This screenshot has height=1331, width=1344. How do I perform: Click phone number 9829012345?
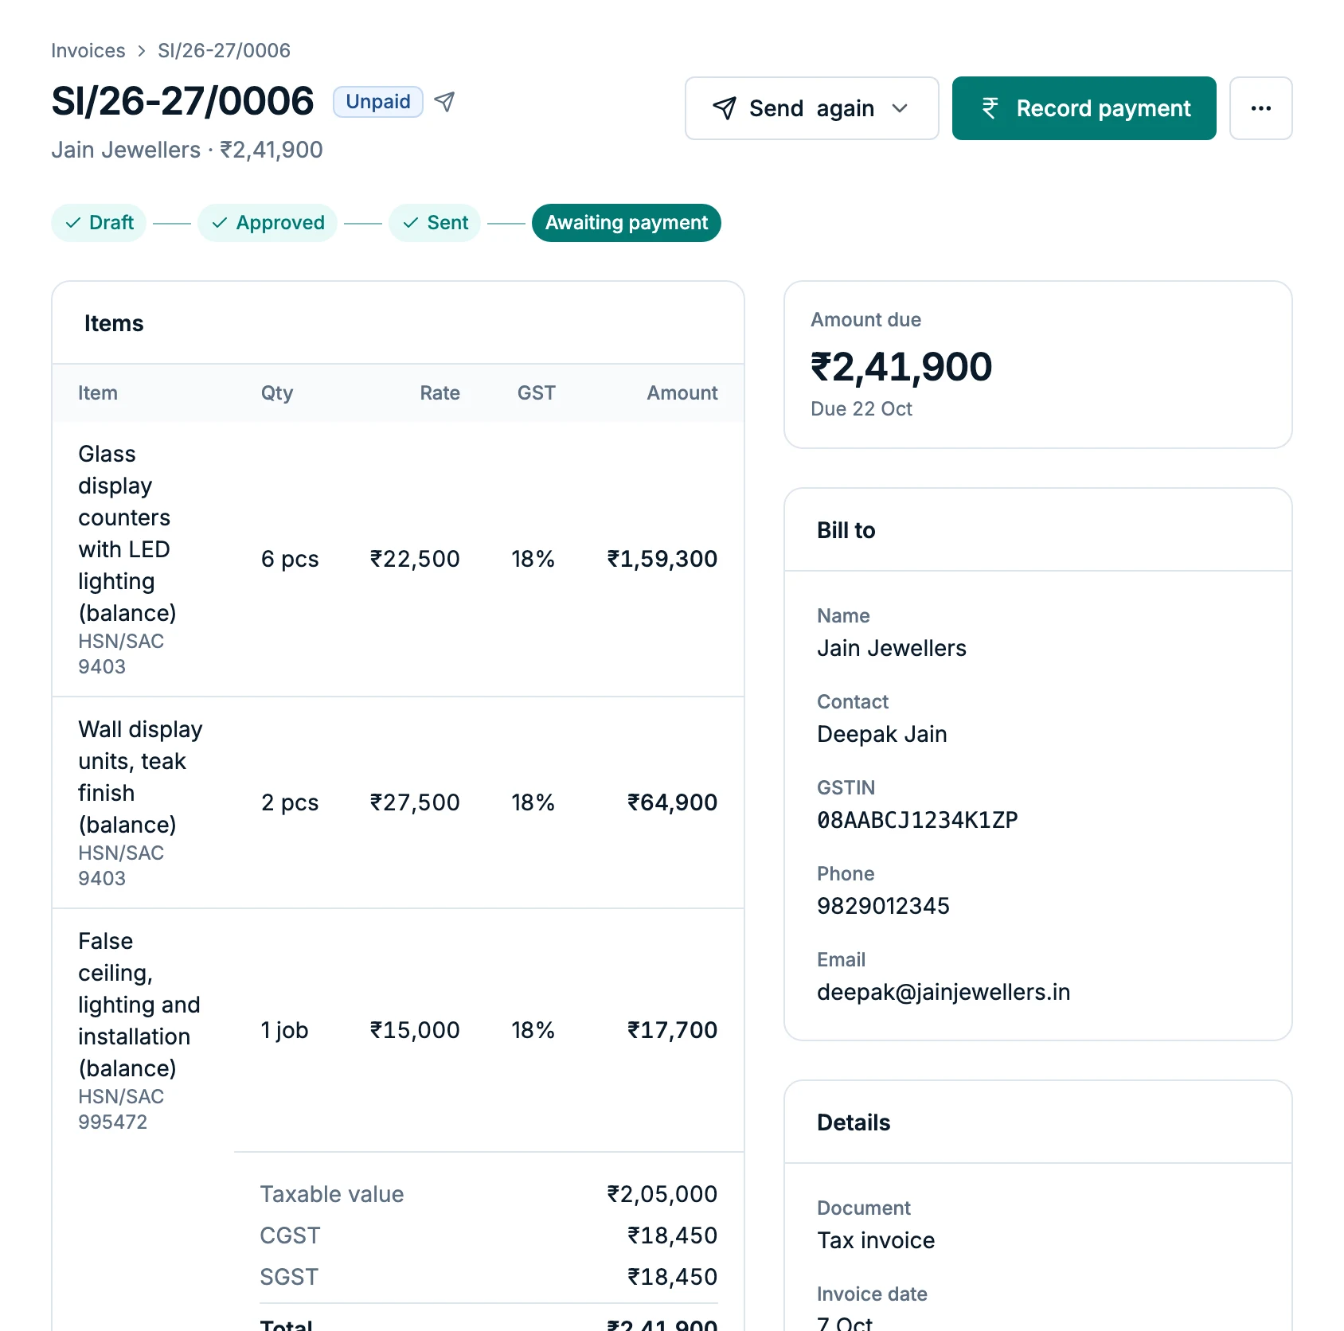883,907
